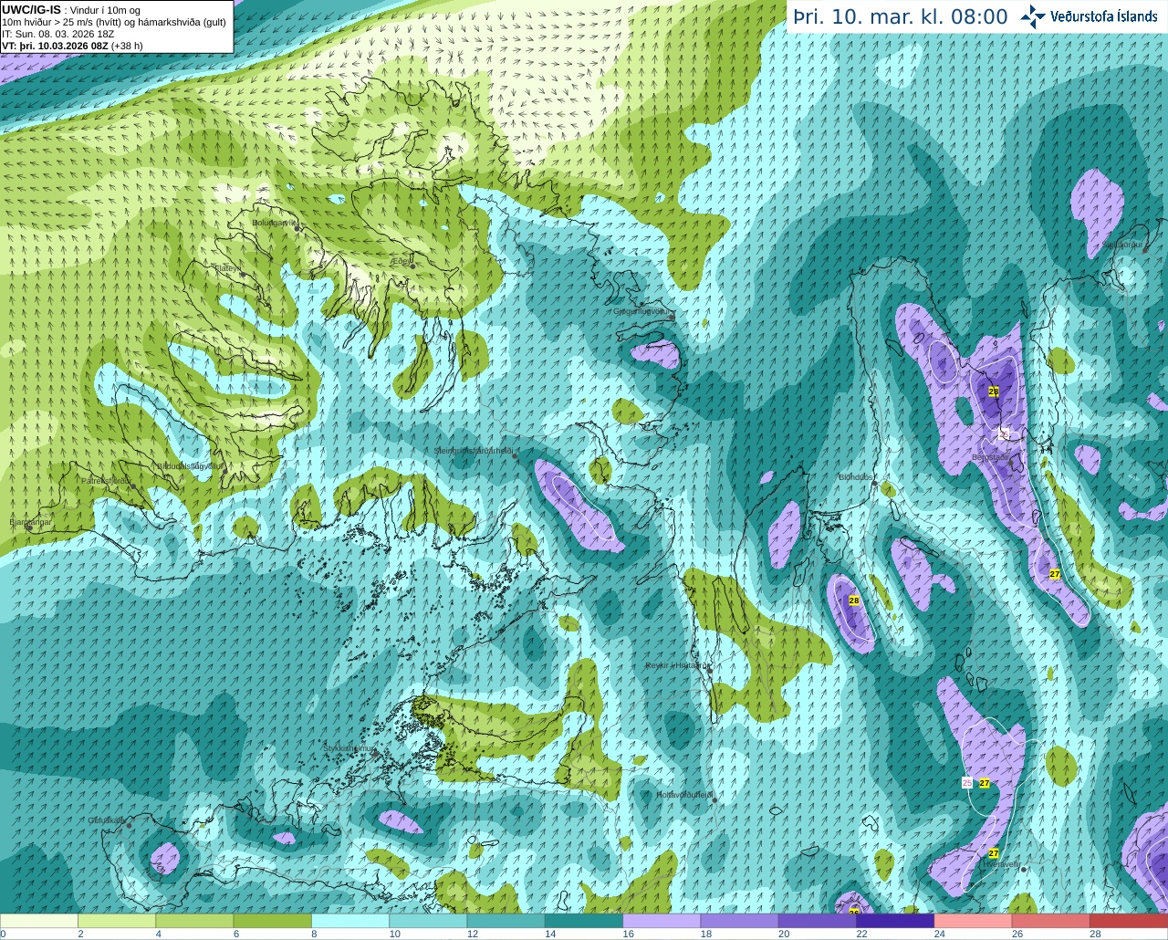Pick the 0–2 m/s pale yellow legend swatch
1168x940 pixels.
click(x=39, y=920)
